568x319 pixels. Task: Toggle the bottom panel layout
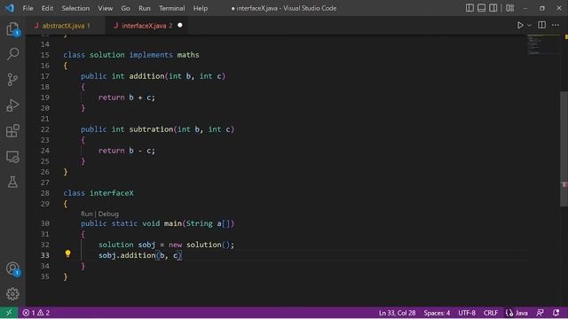[481, 8]
